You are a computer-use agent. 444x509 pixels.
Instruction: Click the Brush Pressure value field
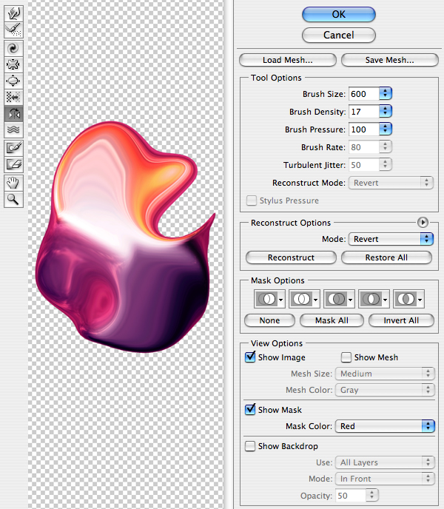(x=364, y=129)
